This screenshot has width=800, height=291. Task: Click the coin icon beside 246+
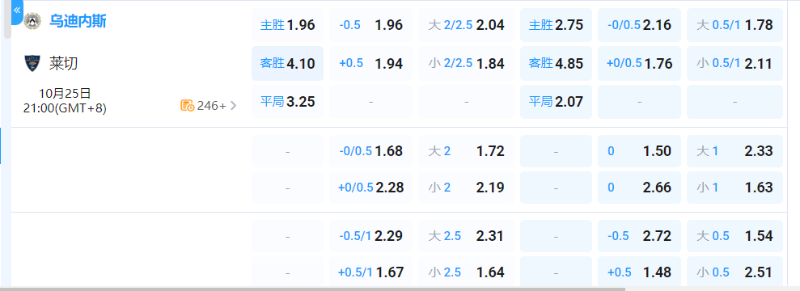click(187, 106)
